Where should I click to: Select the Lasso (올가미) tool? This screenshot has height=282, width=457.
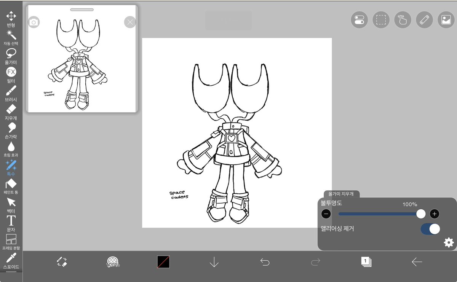11,56
